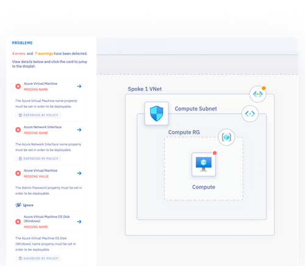Click error icon for OS Disk (Windows) card
Image resolution: width=305 pixels, height=266 pixels.
click(18, 221)
